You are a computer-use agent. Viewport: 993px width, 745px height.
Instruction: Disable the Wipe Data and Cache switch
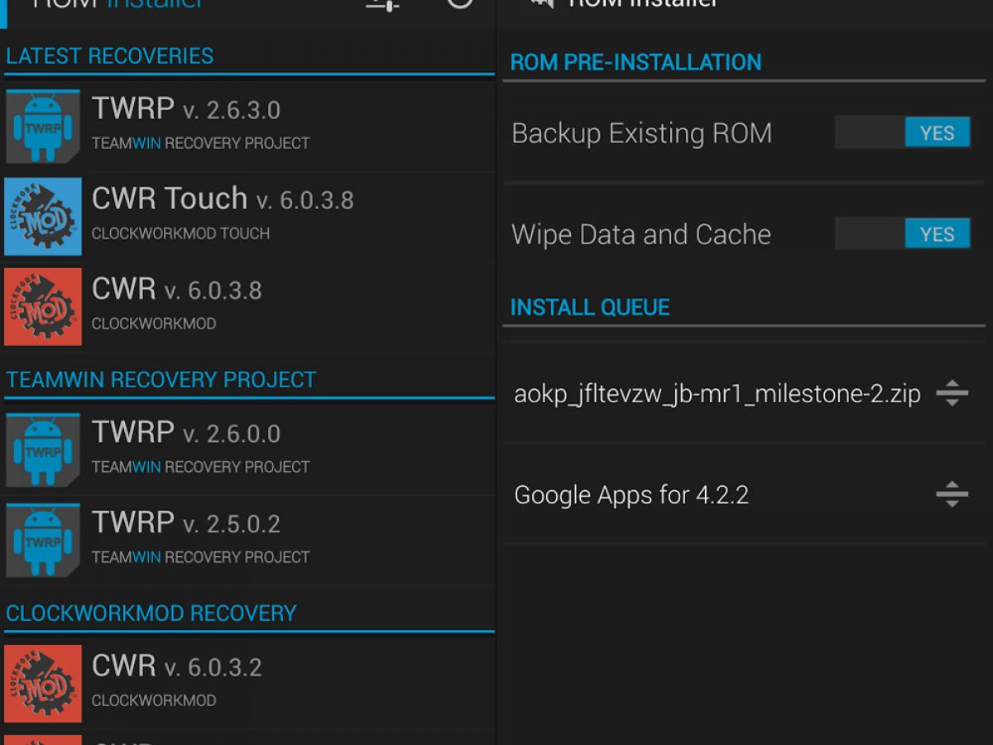pyautogui.click(x=902, y=233)
